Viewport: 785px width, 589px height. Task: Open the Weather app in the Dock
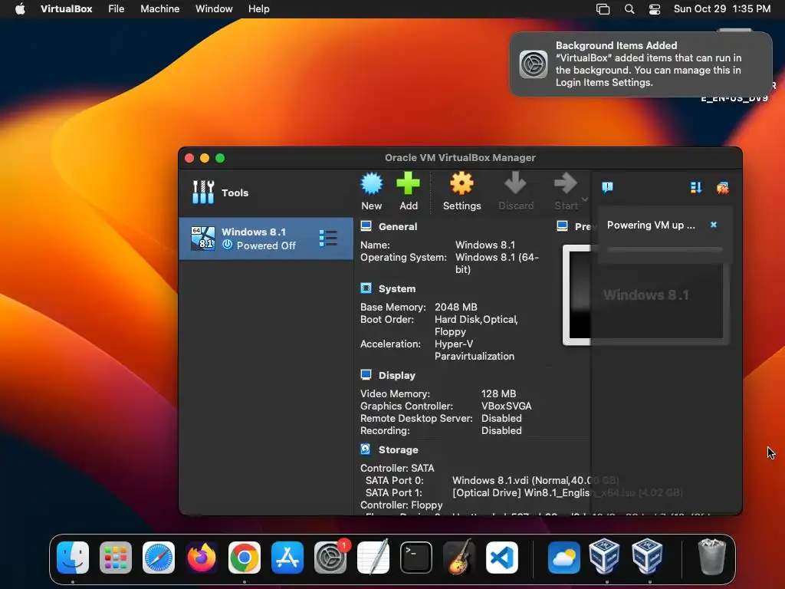pyautogui.click(x=564, y=558)
